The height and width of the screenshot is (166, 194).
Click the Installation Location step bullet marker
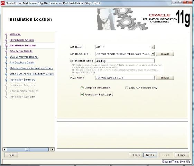click(x=6, y=46)
